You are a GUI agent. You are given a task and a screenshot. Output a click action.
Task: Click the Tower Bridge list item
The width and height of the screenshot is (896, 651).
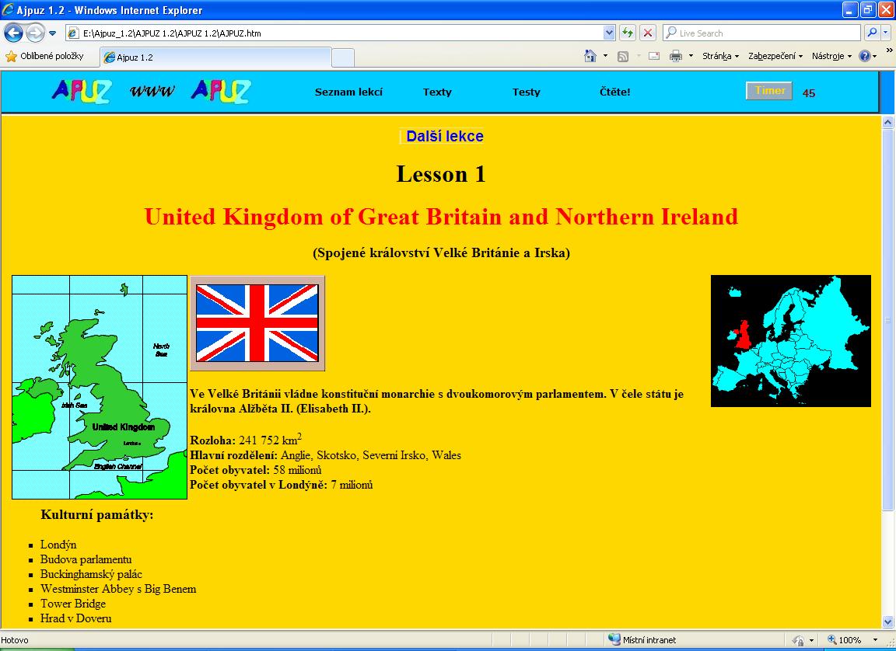[x=73, y=604]
